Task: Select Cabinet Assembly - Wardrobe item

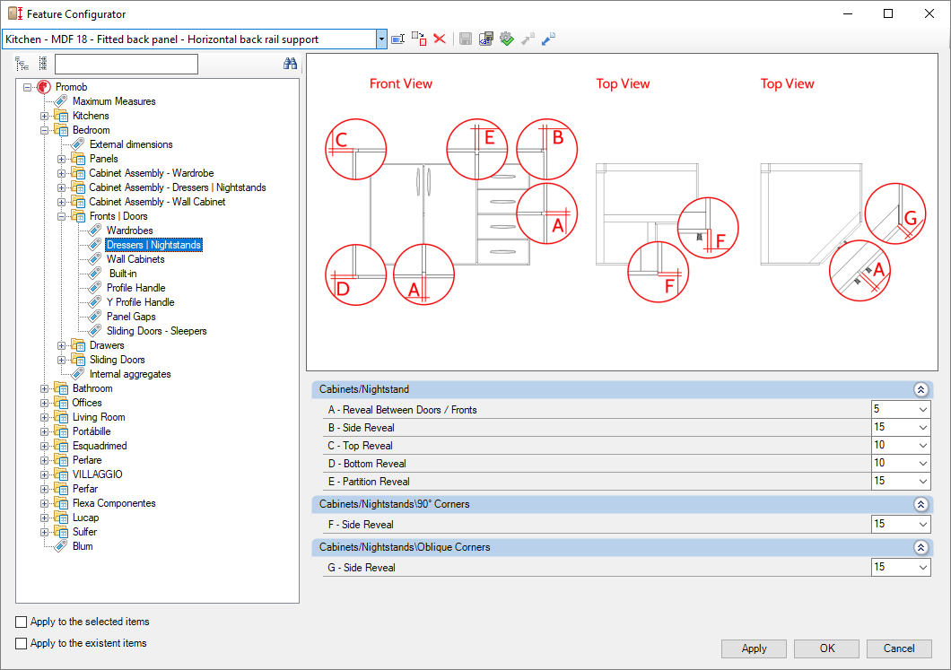Action: coord(151,173)
